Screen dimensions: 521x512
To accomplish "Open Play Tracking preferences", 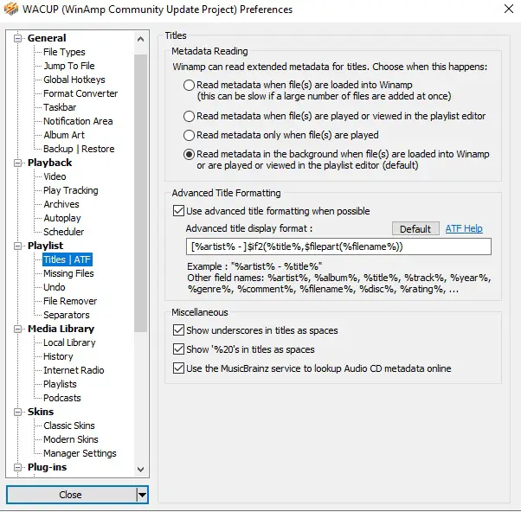I will click(x=71, y=190).
